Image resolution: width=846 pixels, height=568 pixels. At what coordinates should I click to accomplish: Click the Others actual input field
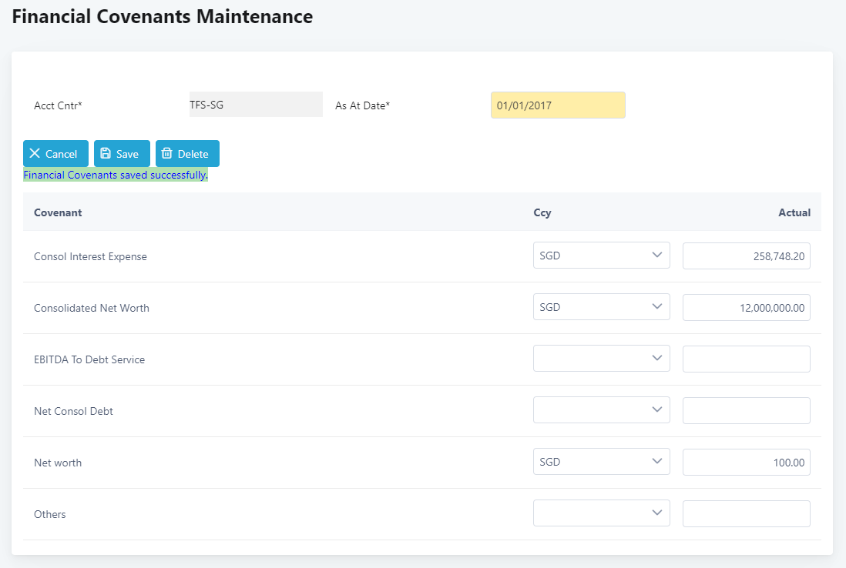746,514
